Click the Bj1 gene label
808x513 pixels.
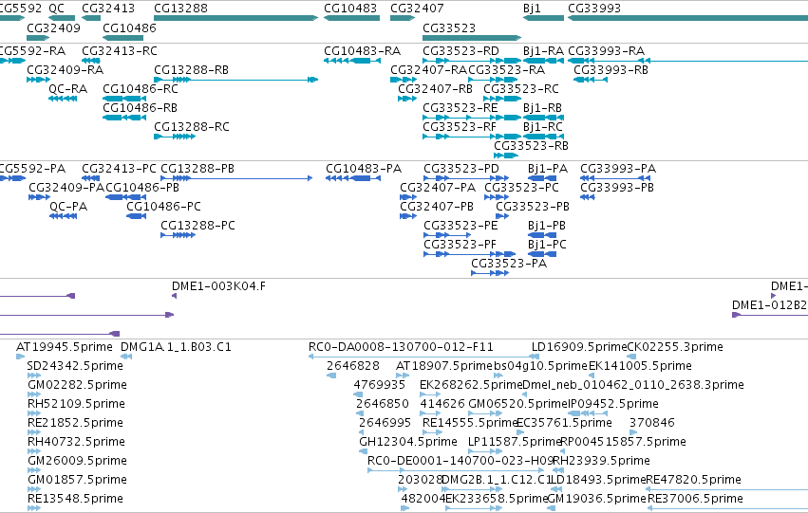click(x=532, y=9)
